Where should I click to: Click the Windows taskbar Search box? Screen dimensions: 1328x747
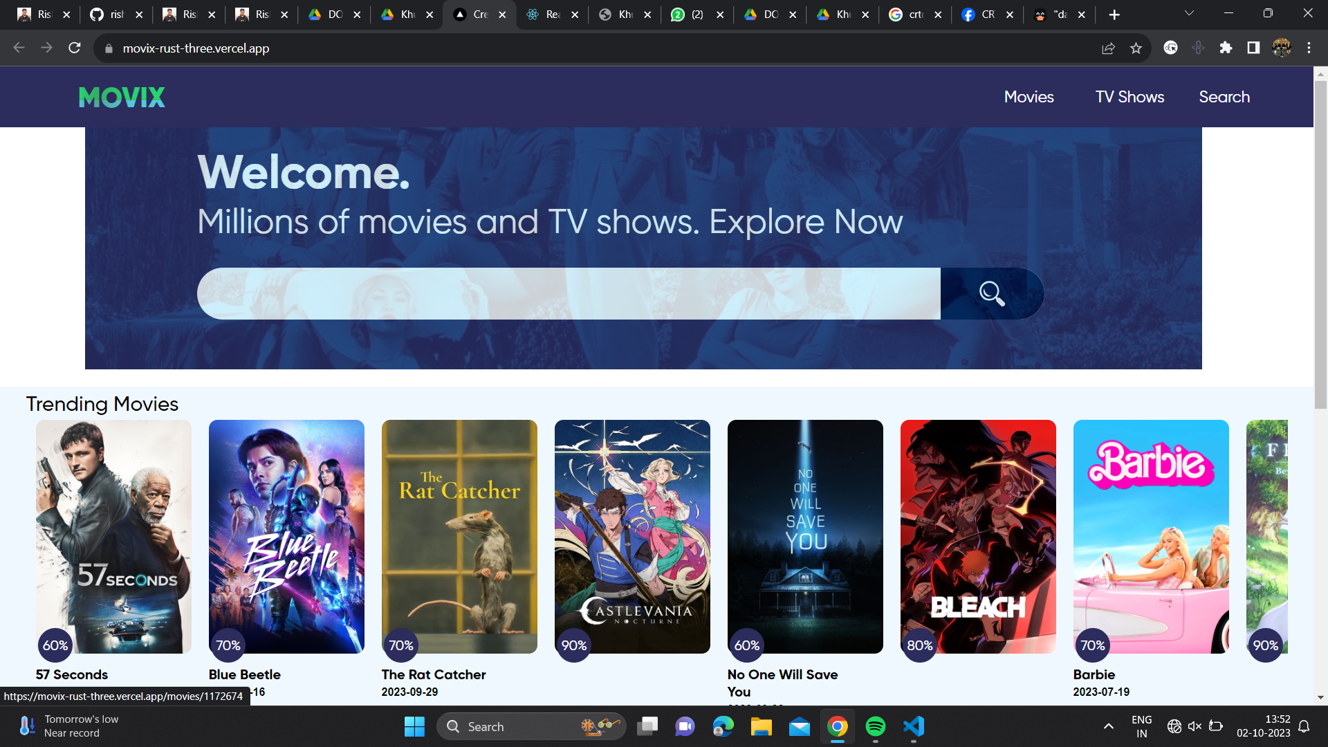[x=531, y=726]
